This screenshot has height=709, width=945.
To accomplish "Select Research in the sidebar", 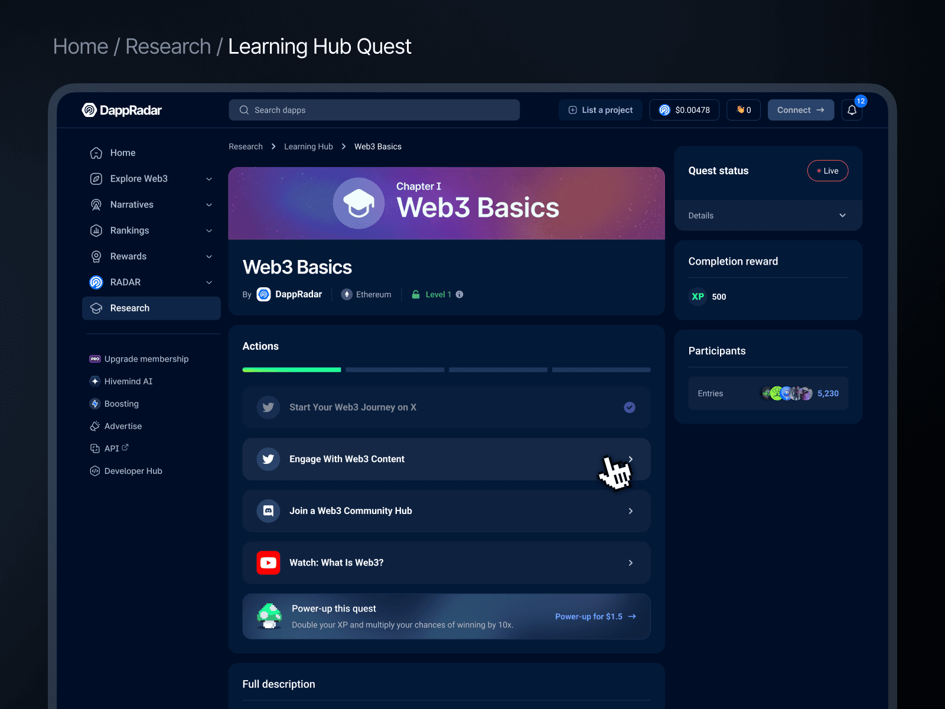I will tap(151, 308).
